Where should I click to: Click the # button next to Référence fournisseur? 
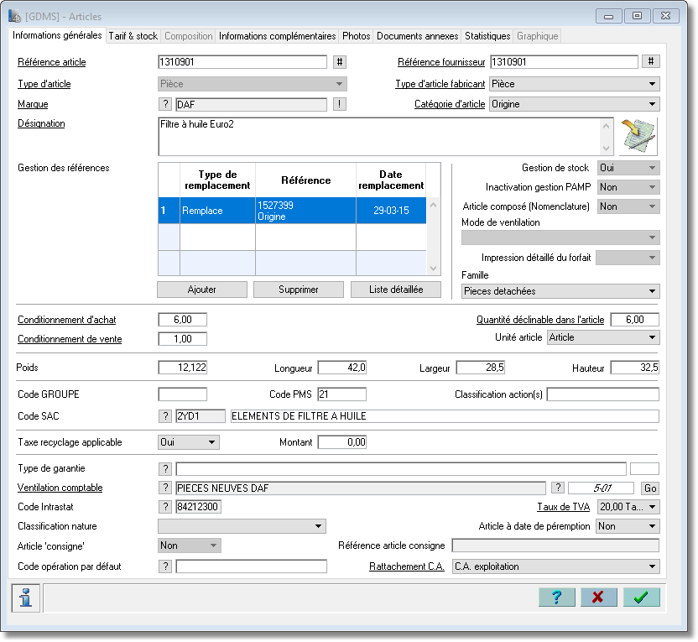coord(651,61)
